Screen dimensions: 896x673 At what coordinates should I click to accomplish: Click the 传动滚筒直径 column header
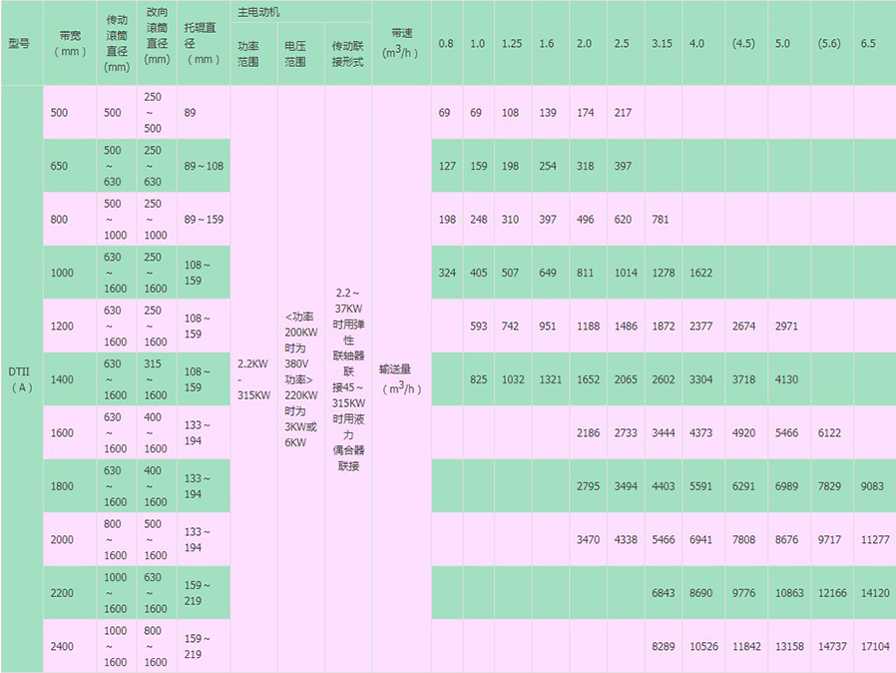pos(117,44)
